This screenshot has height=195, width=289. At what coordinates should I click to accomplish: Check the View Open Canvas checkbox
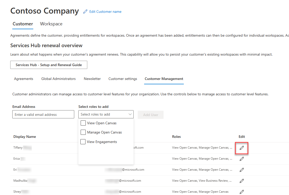tap(83, 123)
